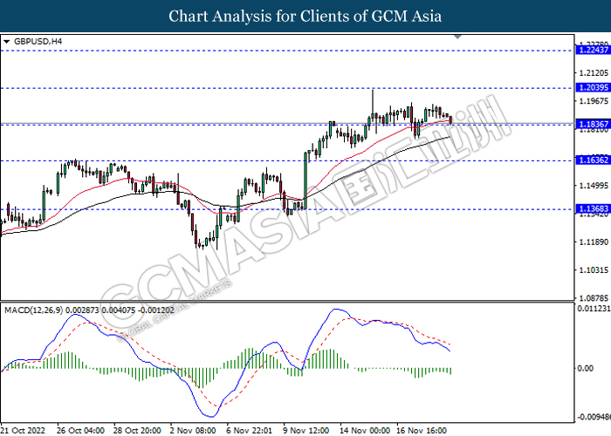Click the 21 Oct 2022 date label

23,431
